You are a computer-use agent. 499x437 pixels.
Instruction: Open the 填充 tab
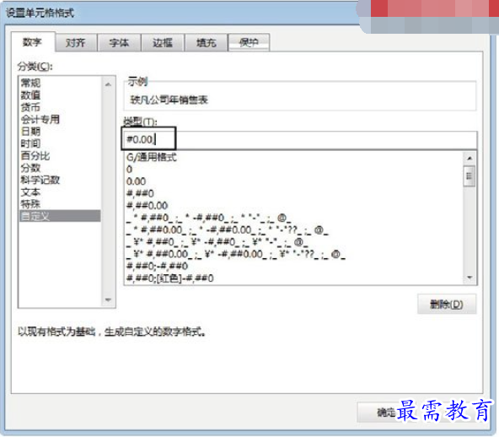207,43
